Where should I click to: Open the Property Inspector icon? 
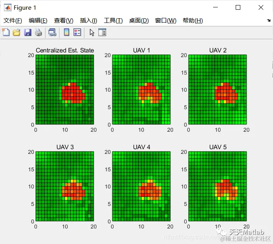click(x=102, y=32)
